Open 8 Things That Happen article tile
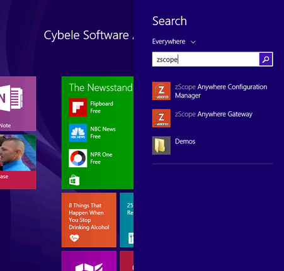Image resolution: width=284 pixels, height=271 pixels. coord(89,220)
